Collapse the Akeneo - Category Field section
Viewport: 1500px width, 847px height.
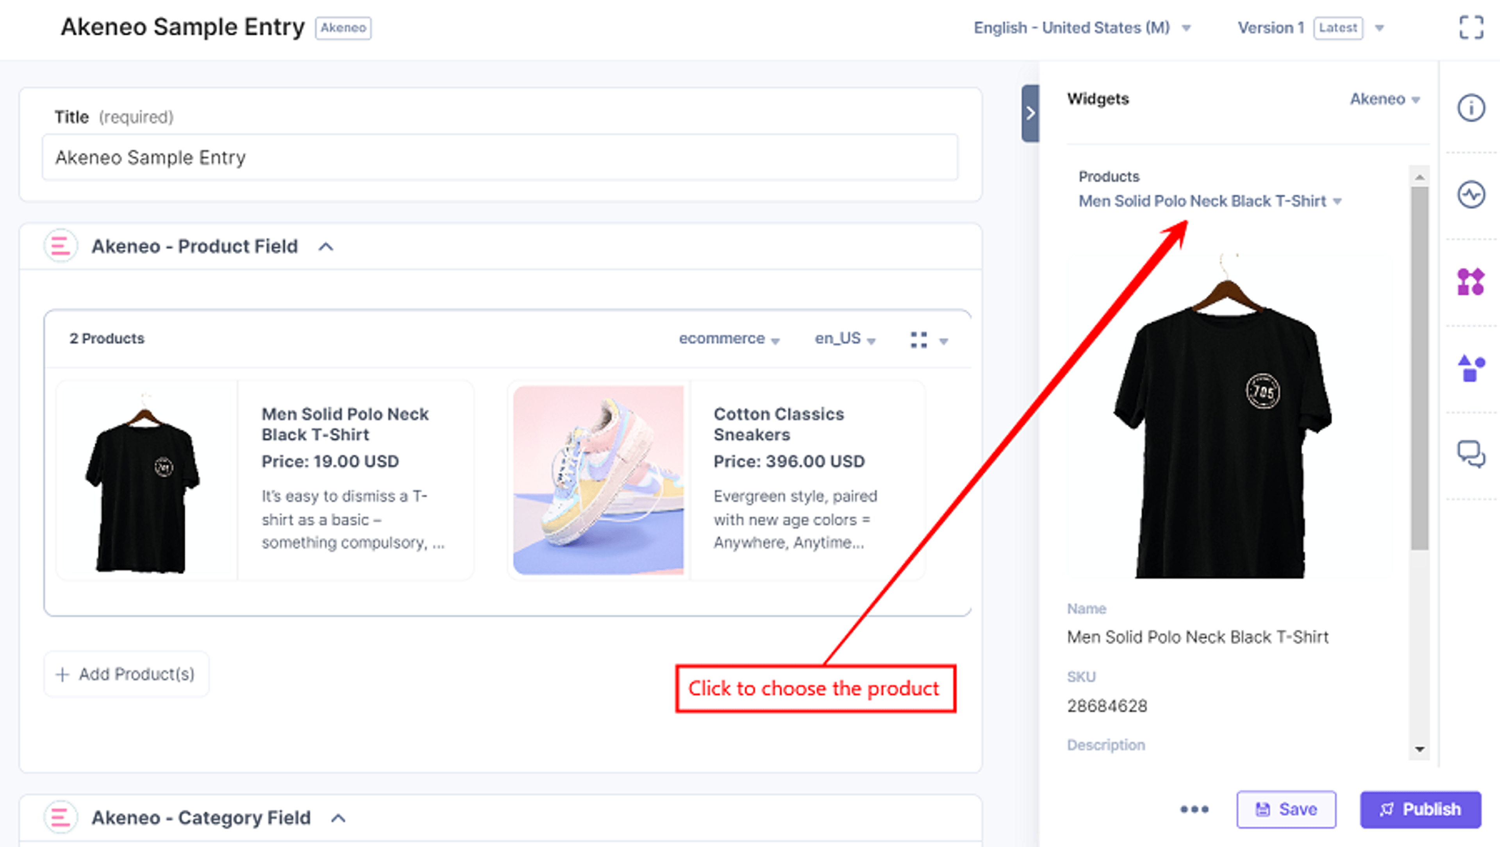click(338, 818)
